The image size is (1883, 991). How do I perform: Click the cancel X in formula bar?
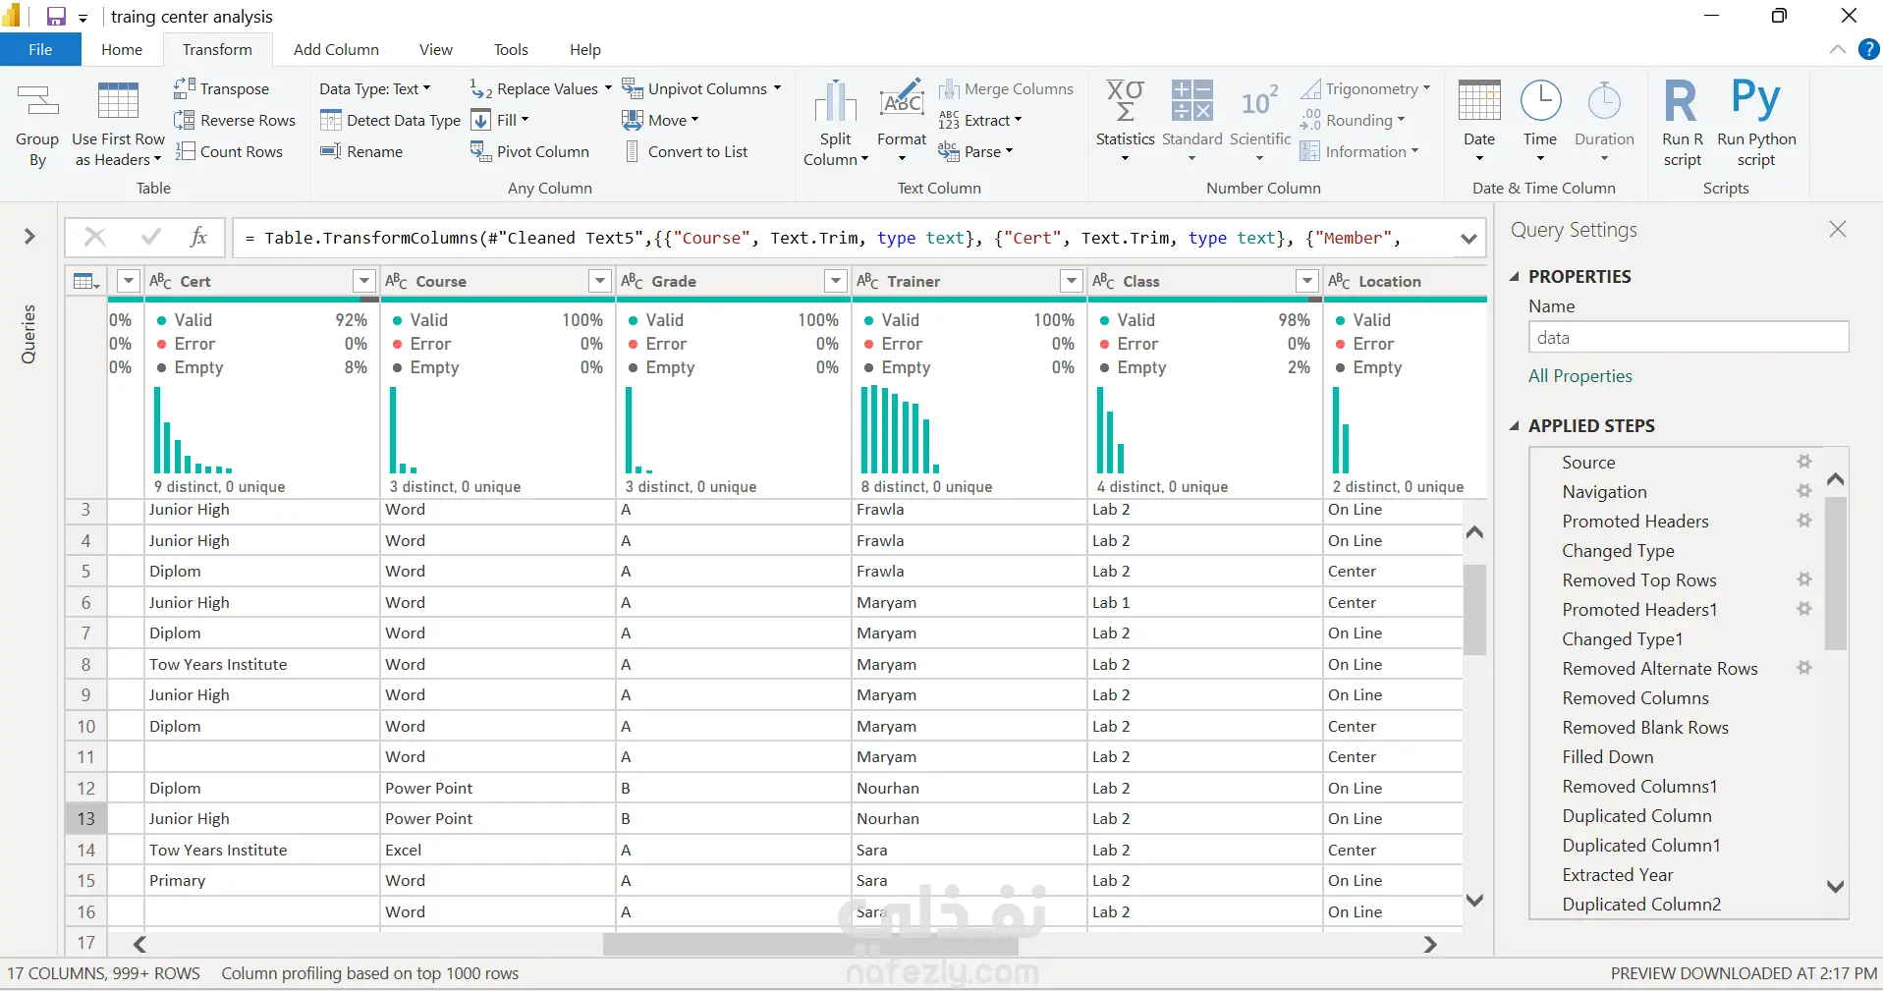95,237
